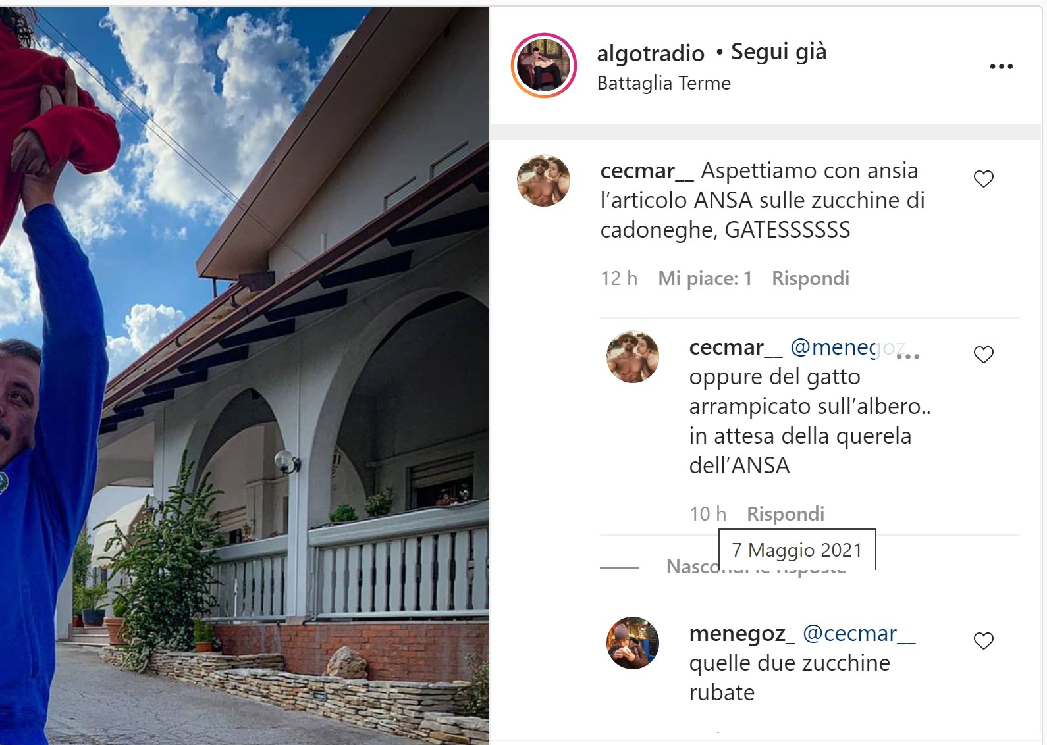Like menegoz_'s reply about zucchine rubate
This screenshot has height=745, width=1047.
pyautogui.click(x=983, y=641)
